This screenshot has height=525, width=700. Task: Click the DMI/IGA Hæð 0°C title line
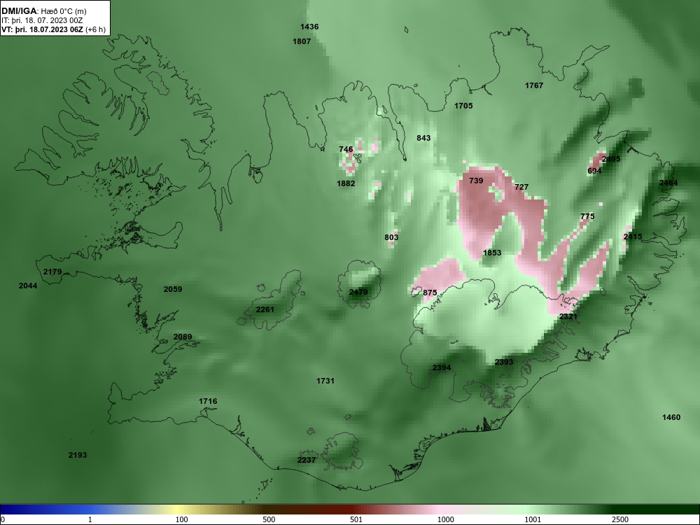point(43,11)
